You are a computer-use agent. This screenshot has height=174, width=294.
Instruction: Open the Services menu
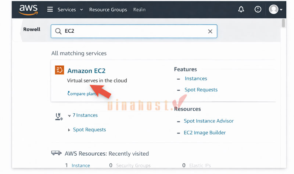[x=67, y=10]
